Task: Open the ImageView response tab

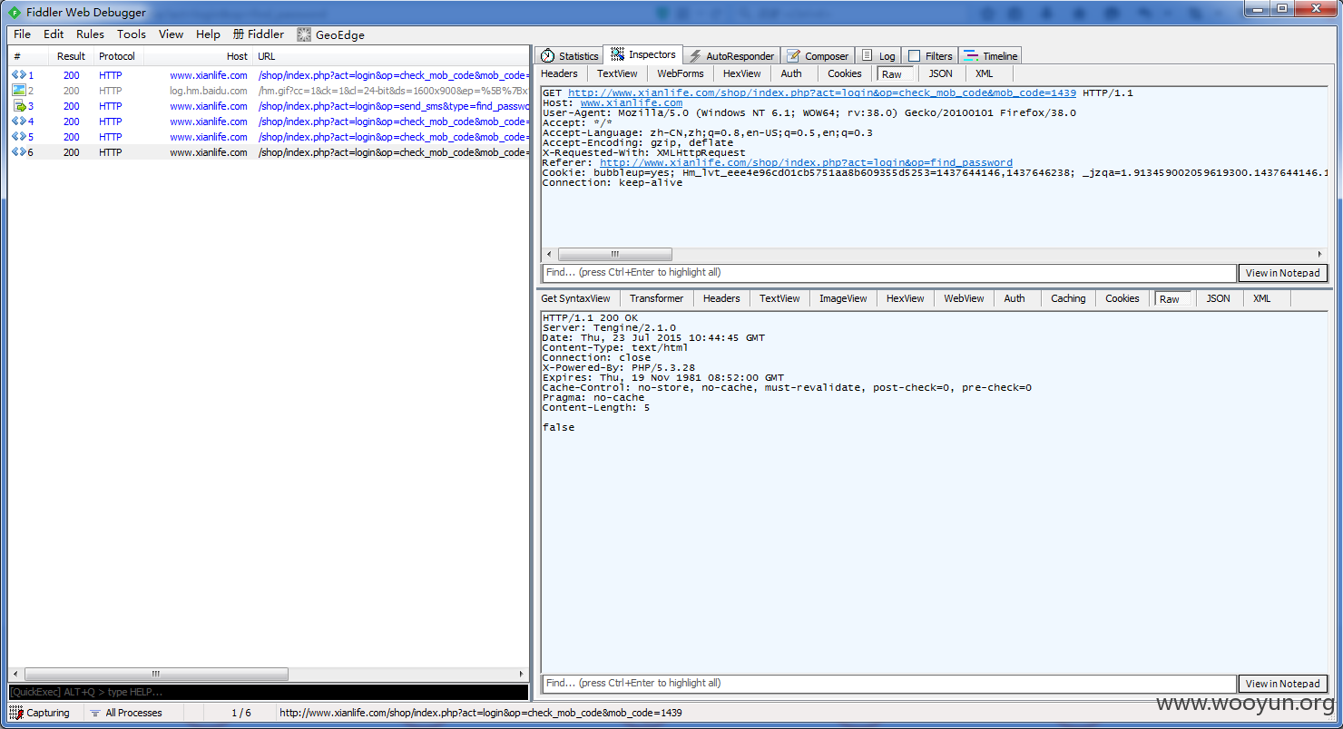Action: pyautogui.click(x=843, y=298)
